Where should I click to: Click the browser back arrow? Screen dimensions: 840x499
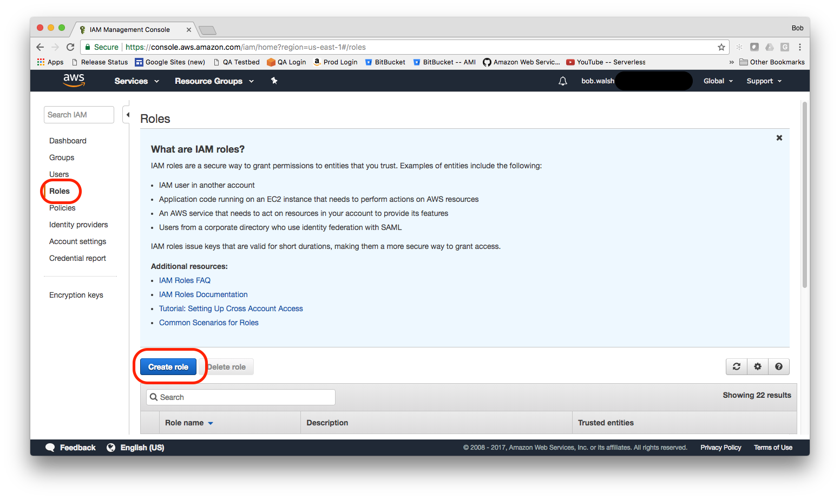(40, 47)
